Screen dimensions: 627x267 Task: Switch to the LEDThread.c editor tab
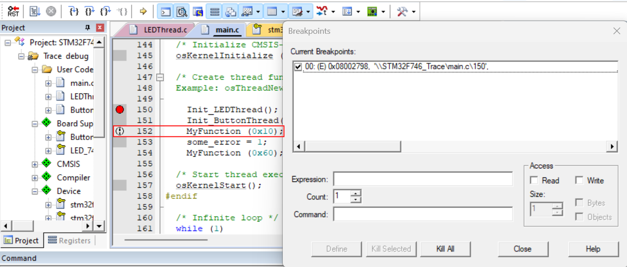[160, 30]
